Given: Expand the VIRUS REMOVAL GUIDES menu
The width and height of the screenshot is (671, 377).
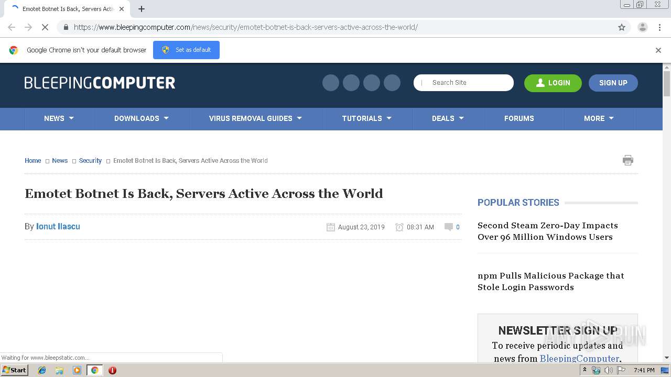Looking at the screenshot, I should coord(256,118).
